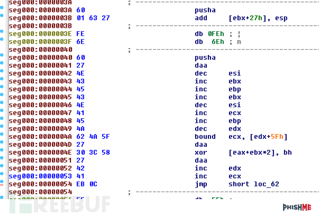Click operand [ebx+27h], esp
319x217 pixels.
click(x=258, y=18)
